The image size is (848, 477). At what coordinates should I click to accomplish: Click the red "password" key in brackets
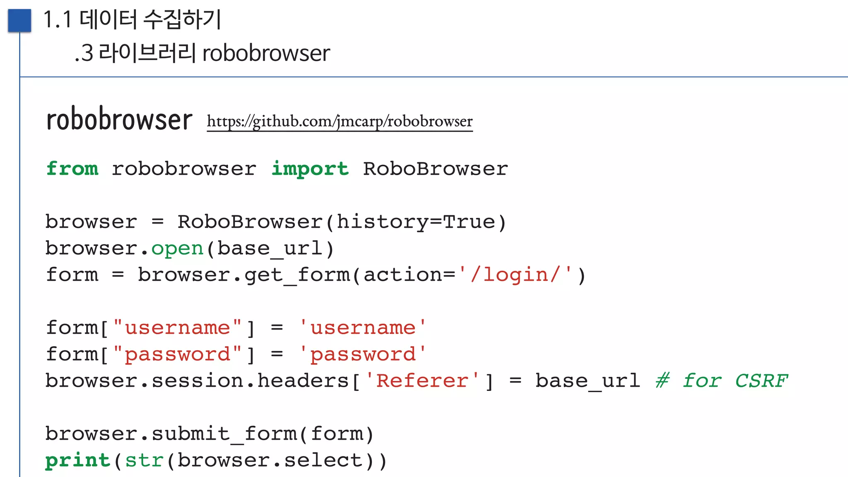[177, 354]
